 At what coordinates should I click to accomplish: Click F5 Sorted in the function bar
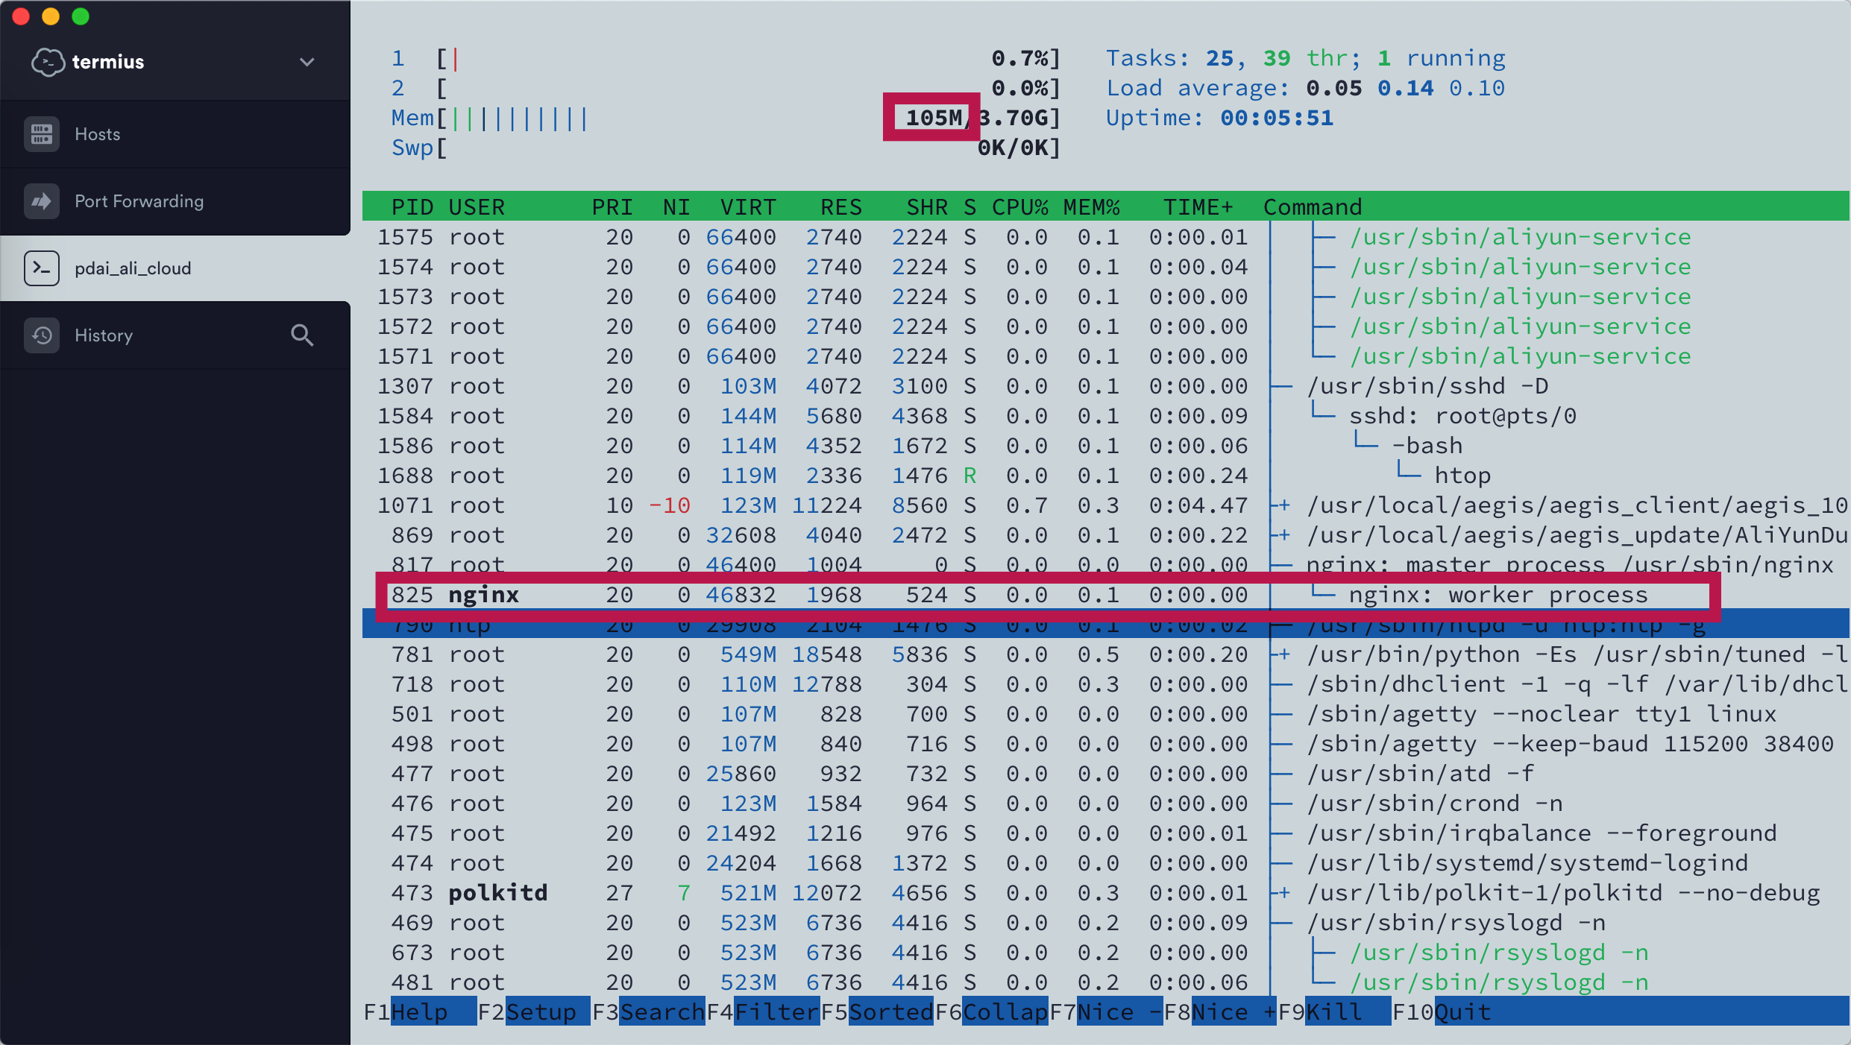(890, 1012)
